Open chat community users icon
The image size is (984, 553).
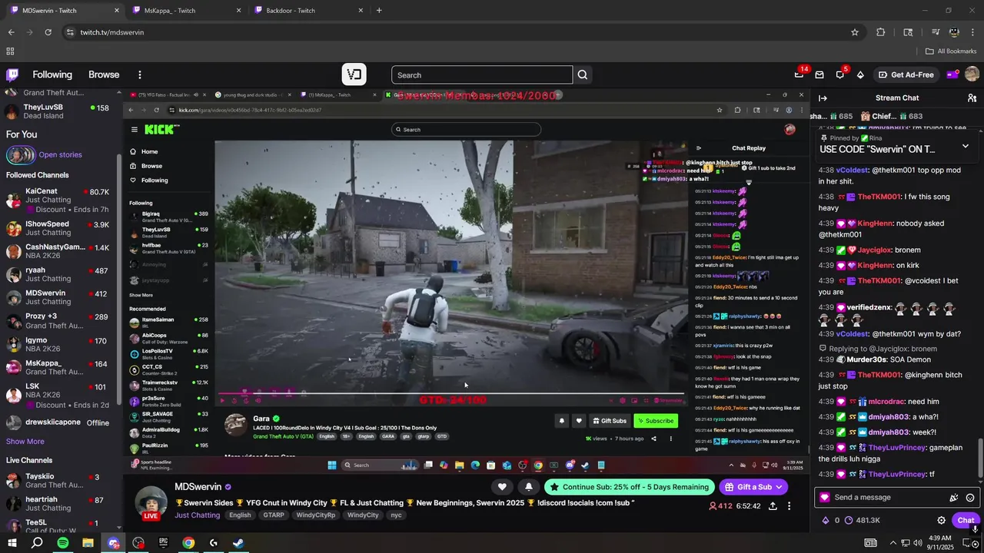[x=972, y=98]
